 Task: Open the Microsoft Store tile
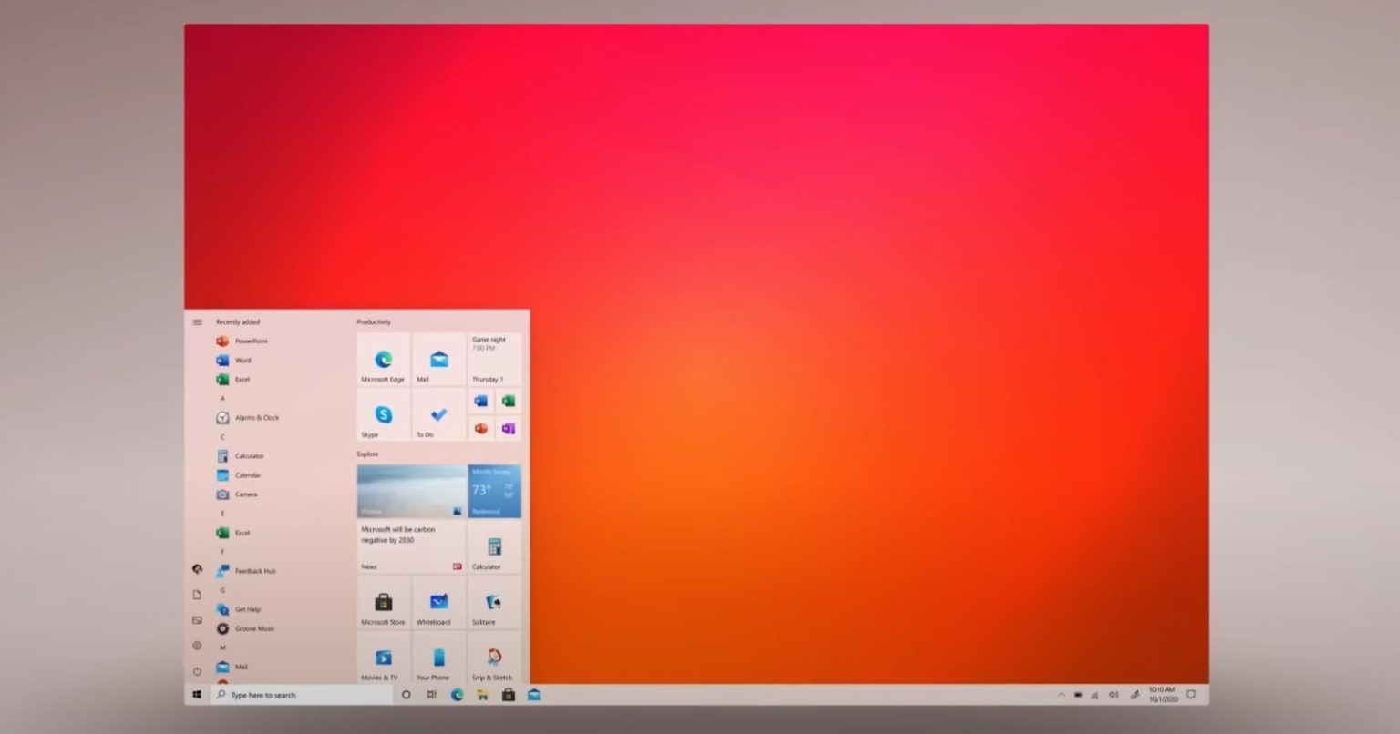pyautogui.click(x=382, y=604)
